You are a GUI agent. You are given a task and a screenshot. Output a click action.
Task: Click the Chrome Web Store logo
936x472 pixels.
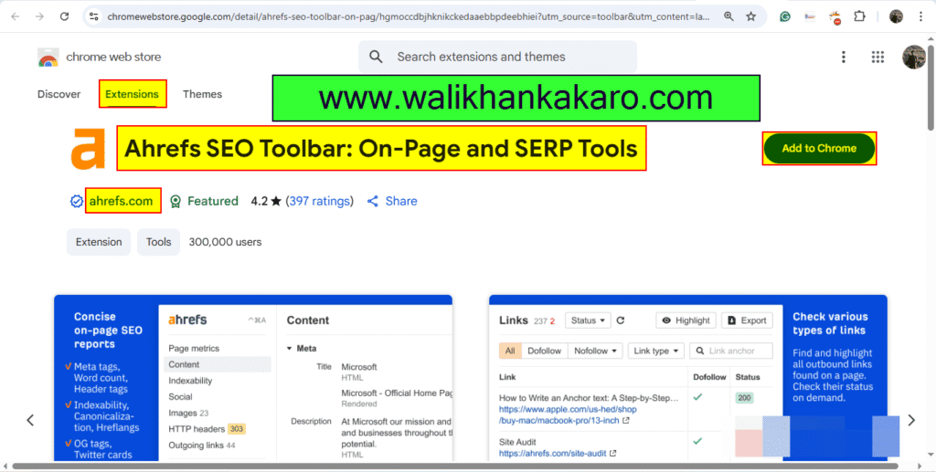pos(48,58)
